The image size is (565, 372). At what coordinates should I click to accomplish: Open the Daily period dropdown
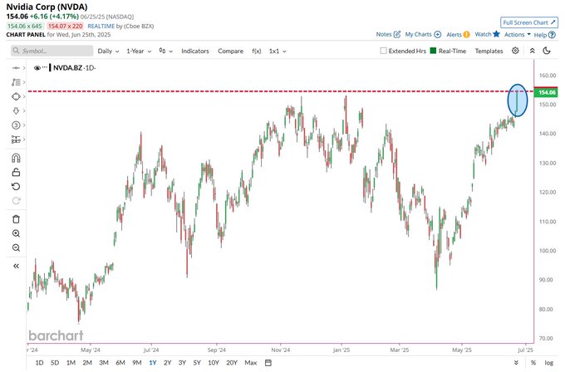108,51
